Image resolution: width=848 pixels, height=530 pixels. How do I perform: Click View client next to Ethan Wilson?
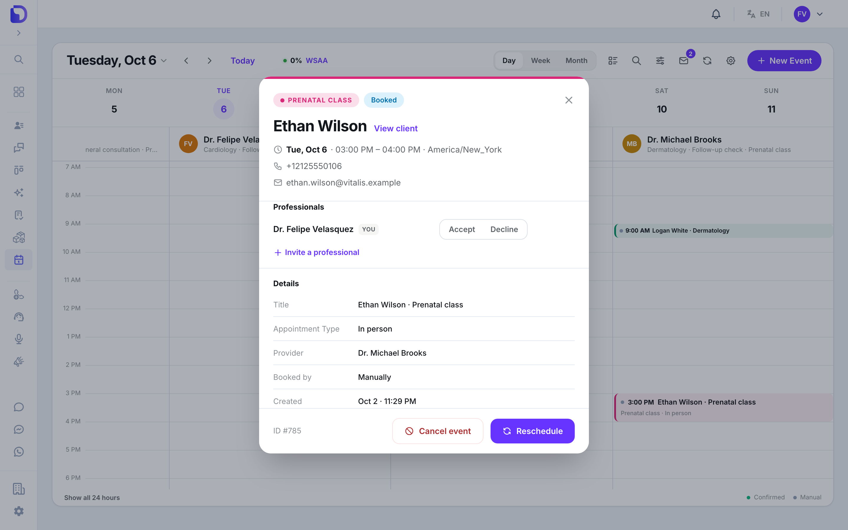point(396,128)
